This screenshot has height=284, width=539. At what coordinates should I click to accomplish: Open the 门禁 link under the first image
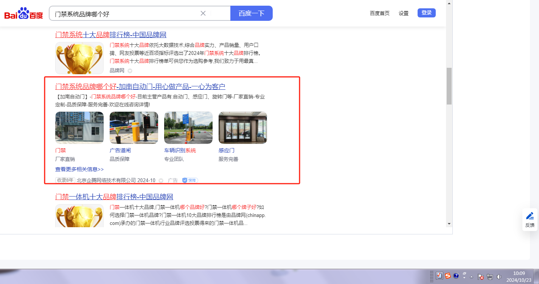(x=61, y=150)
